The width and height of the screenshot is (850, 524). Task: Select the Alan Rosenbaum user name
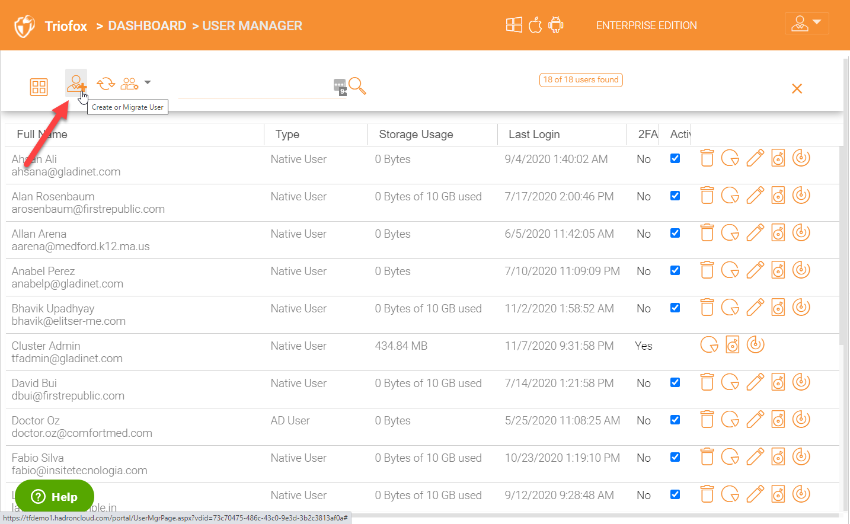(x=53, y=196)
